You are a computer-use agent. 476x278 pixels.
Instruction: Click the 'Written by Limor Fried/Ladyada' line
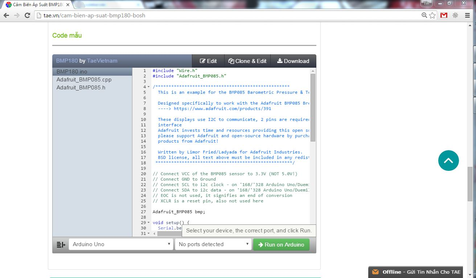tap(230, 152)
